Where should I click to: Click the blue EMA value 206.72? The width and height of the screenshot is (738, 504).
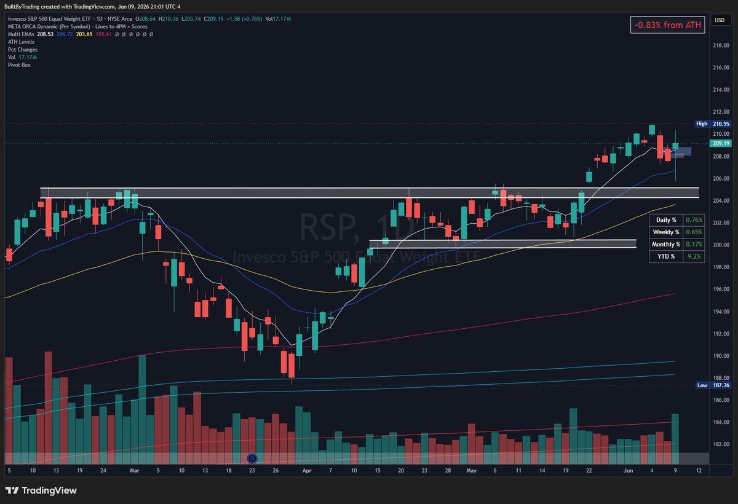[x=65, y=34]
